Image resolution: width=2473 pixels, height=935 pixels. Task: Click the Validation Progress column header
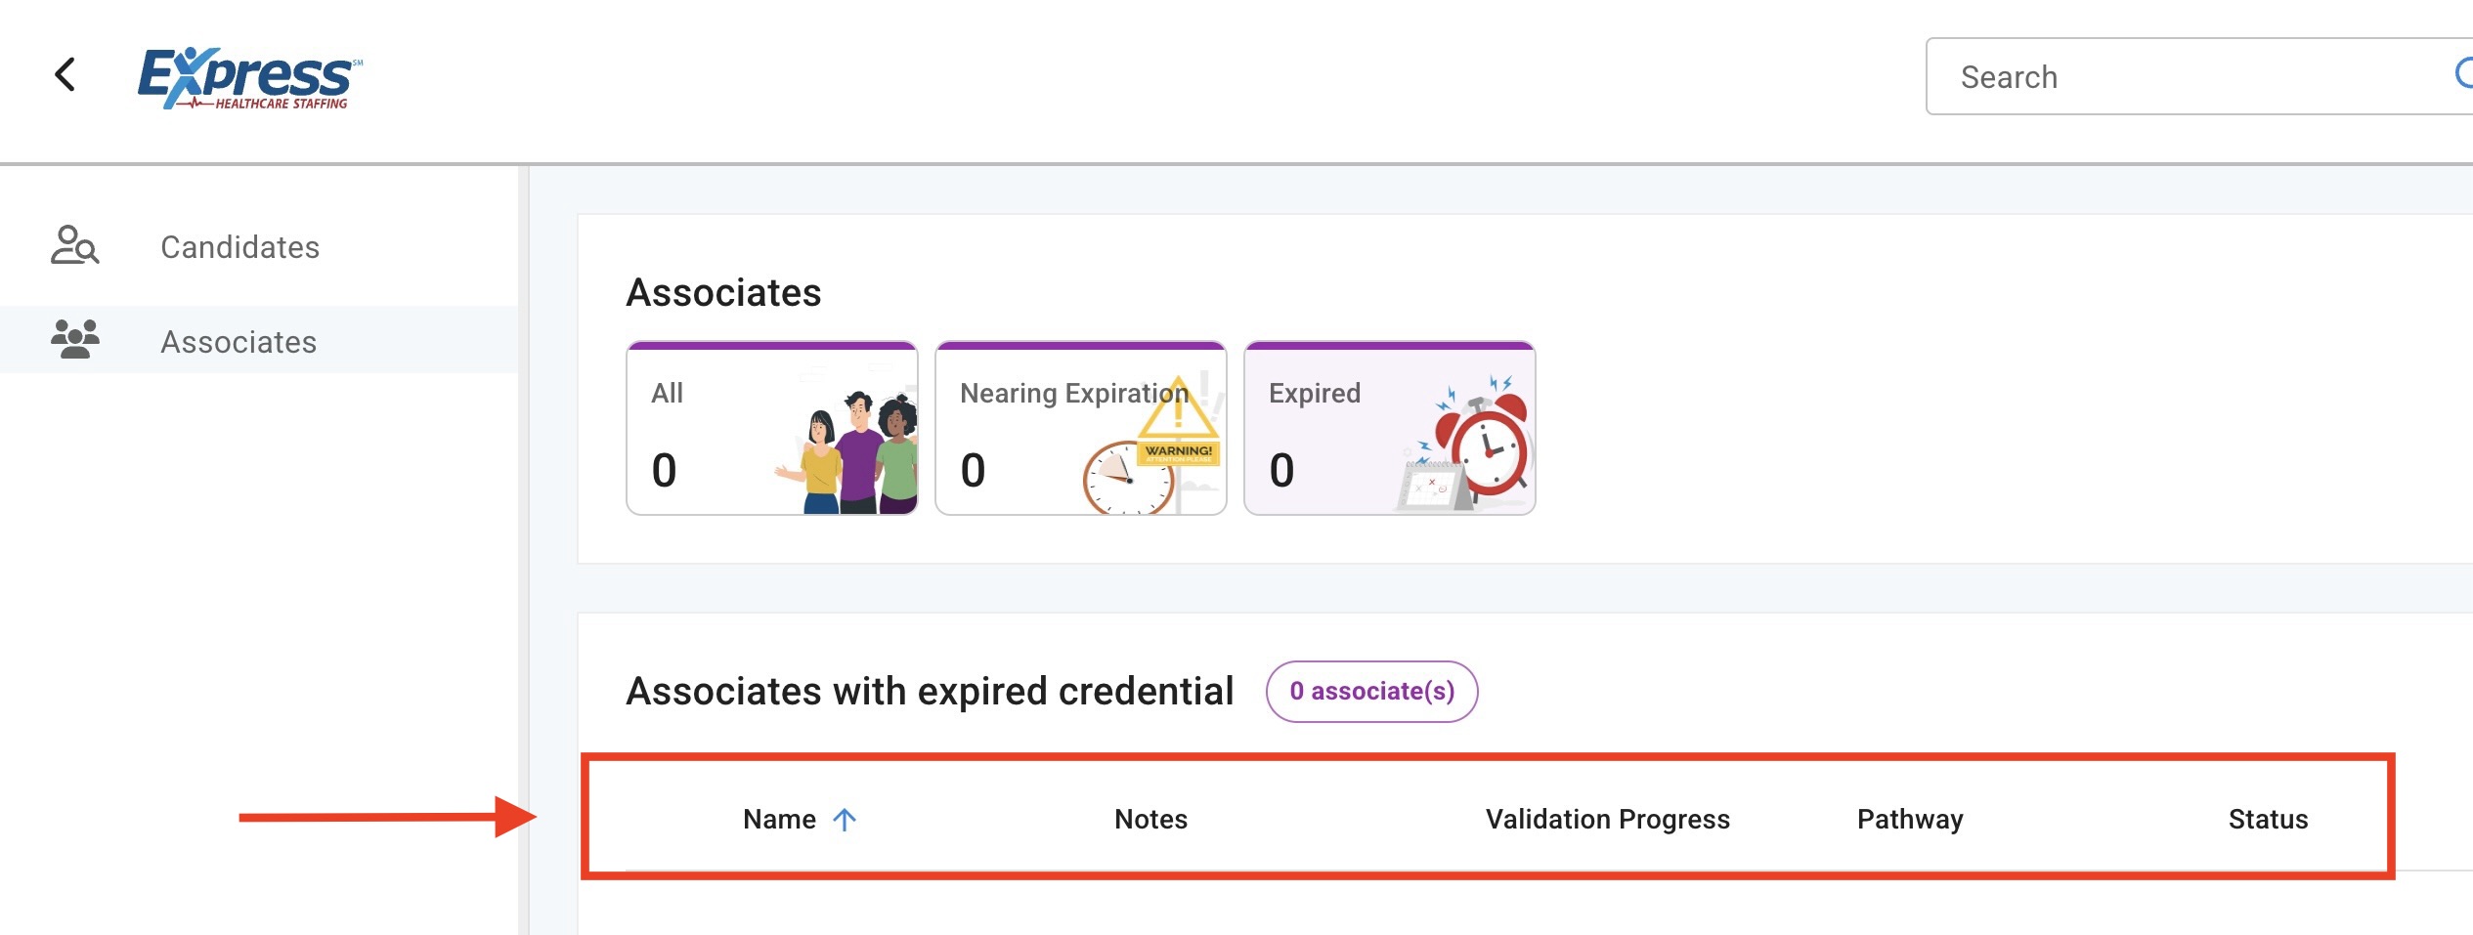[x=1607, y=819]
